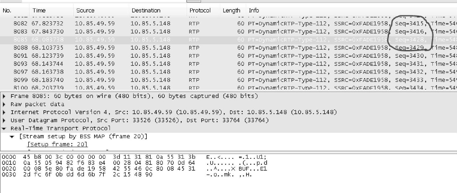Collapse the Real-Time Transport Protocol section

(x=4, y=129)
